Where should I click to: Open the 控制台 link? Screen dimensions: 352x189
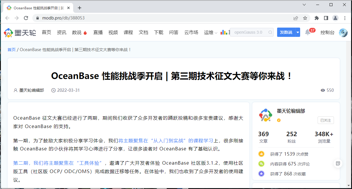point(328,33)
